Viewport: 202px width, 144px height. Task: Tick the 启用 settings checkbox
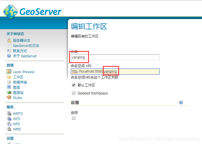[x=74, y=118]
